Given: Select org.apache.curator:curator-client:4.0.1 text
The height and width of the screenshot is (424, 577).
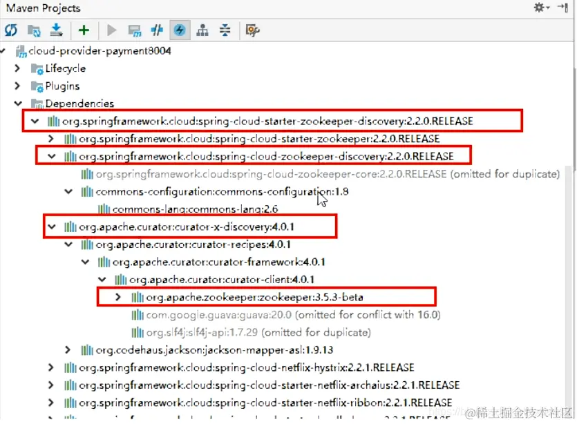Looking at the screenshot, I should coord(222,280).
